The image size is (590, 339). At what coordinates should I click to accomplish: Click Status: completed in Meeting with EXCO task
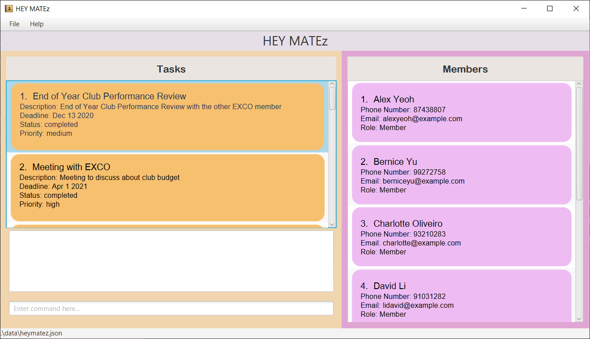pos(48,195)
